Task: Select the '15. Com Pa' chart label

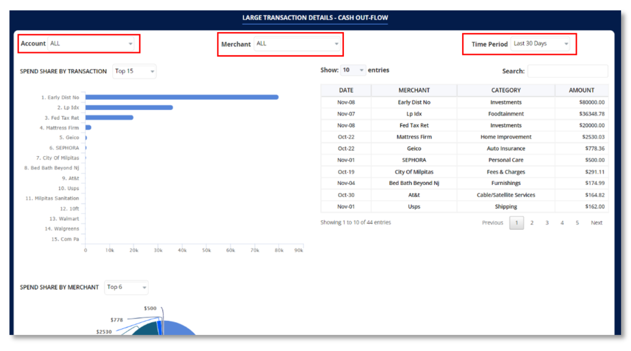Action: (65, 239)
